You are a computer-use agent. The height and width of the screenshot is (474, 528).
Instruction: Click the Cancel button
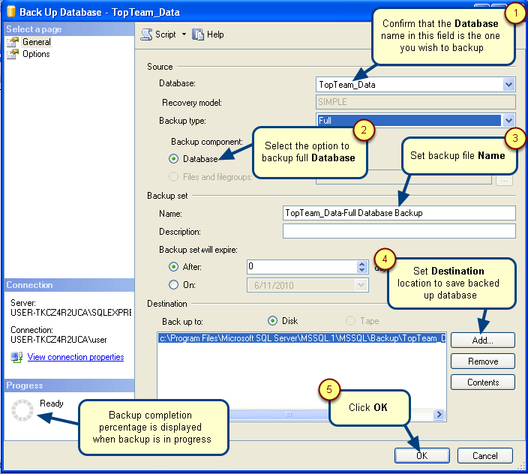pos(484,455)
